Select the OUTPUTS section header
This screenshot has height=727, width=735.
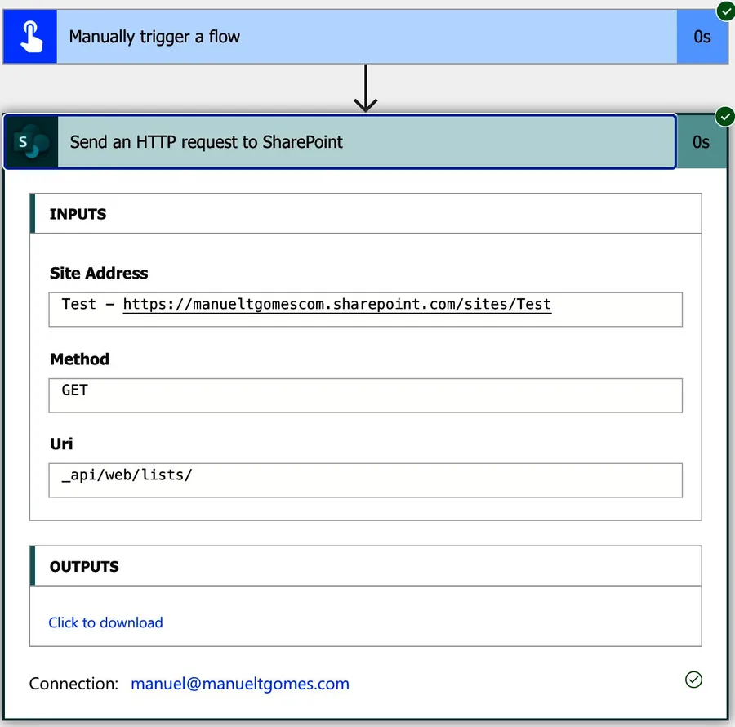pos(84,566)
